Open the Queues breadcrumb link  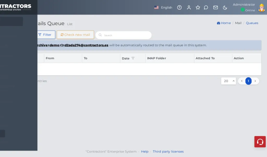(252, 23)
